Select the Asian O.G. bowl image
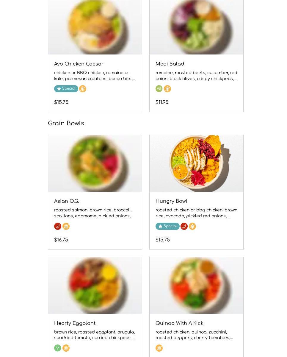287x357 pixels. pos(95,163)
